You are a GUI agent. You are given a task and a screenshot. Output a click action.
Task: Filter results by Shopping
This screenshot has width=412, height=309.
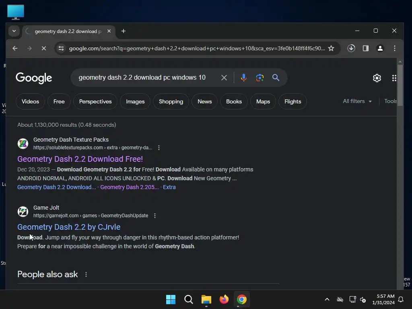[171, 102]
